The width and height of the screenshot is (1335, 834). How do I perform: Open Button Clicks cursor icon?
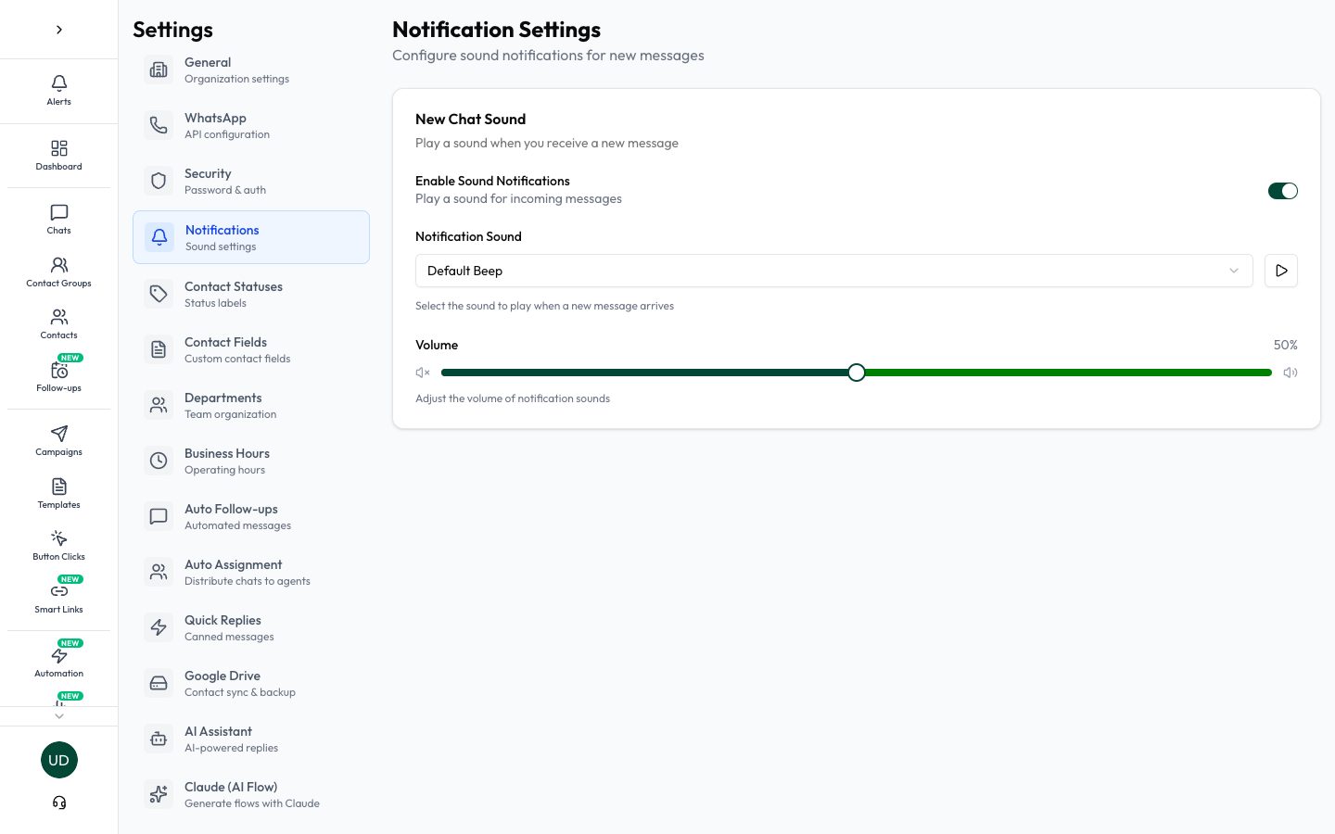click(59, 538)
